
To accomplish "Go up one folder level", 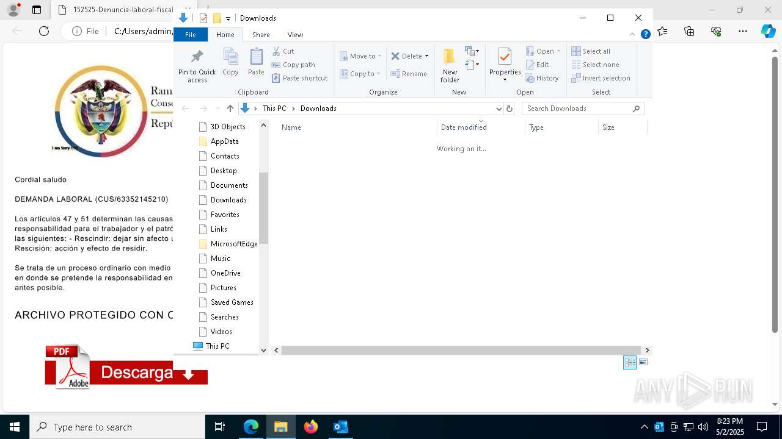I will pos(230,109).
